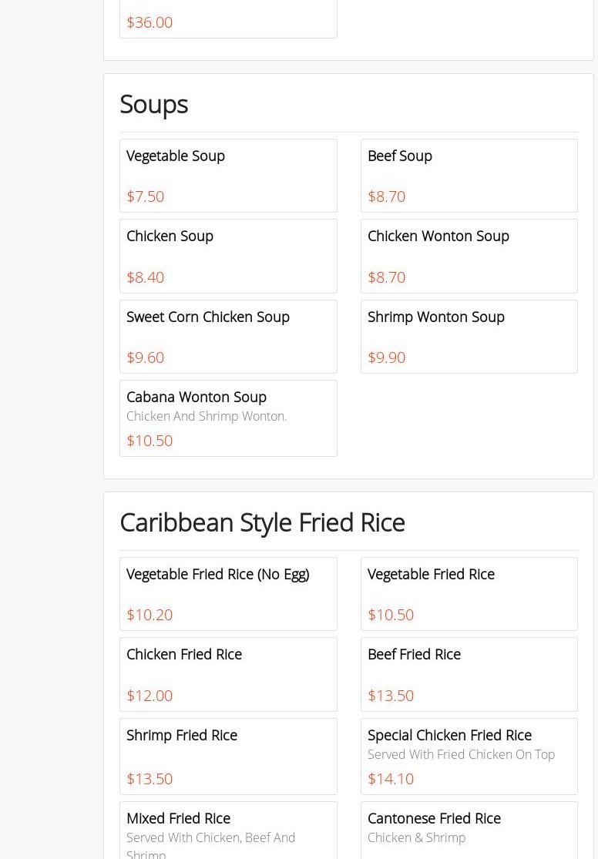Open the Chicken Fried Rice item
Image resolution: width=598 pixels, height=859 pixels.
(x=228, y=674)
